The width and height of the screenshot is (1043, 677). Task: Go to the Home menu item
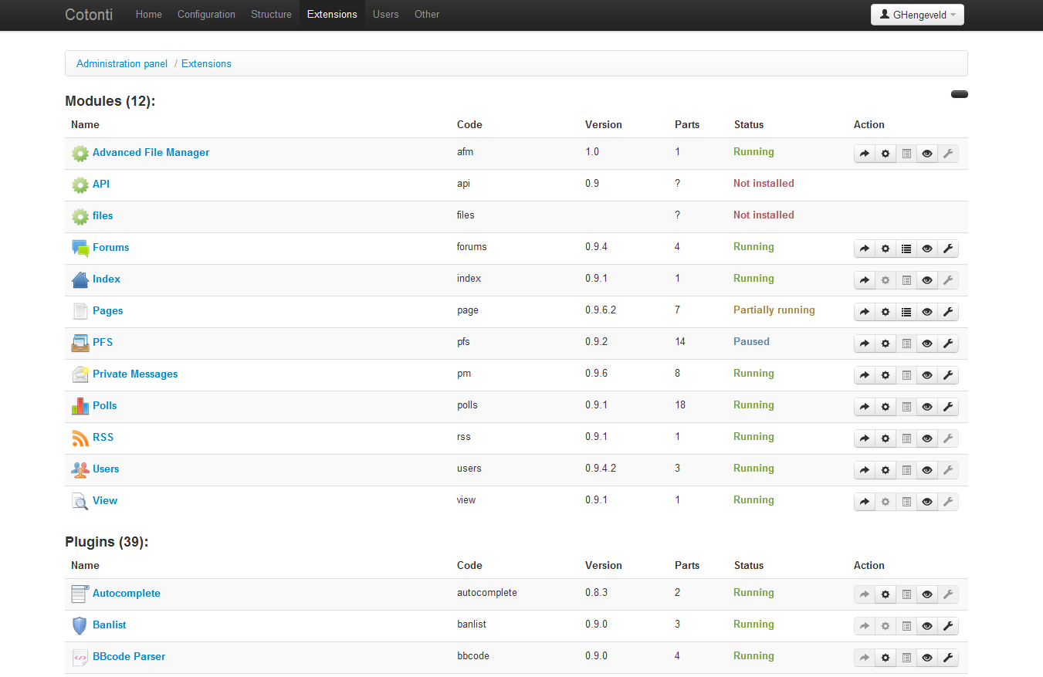tap(149, 15)
